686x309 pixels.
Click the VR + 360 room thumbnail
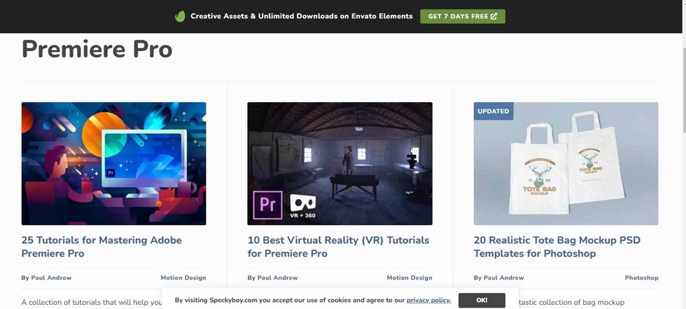click(340, 164)
